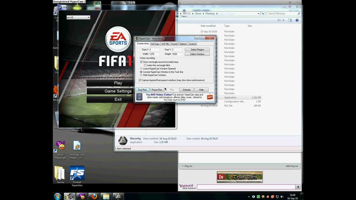Click the Explorer change view icon
This screenshot has width=356, height=200.
click(279, 20)
